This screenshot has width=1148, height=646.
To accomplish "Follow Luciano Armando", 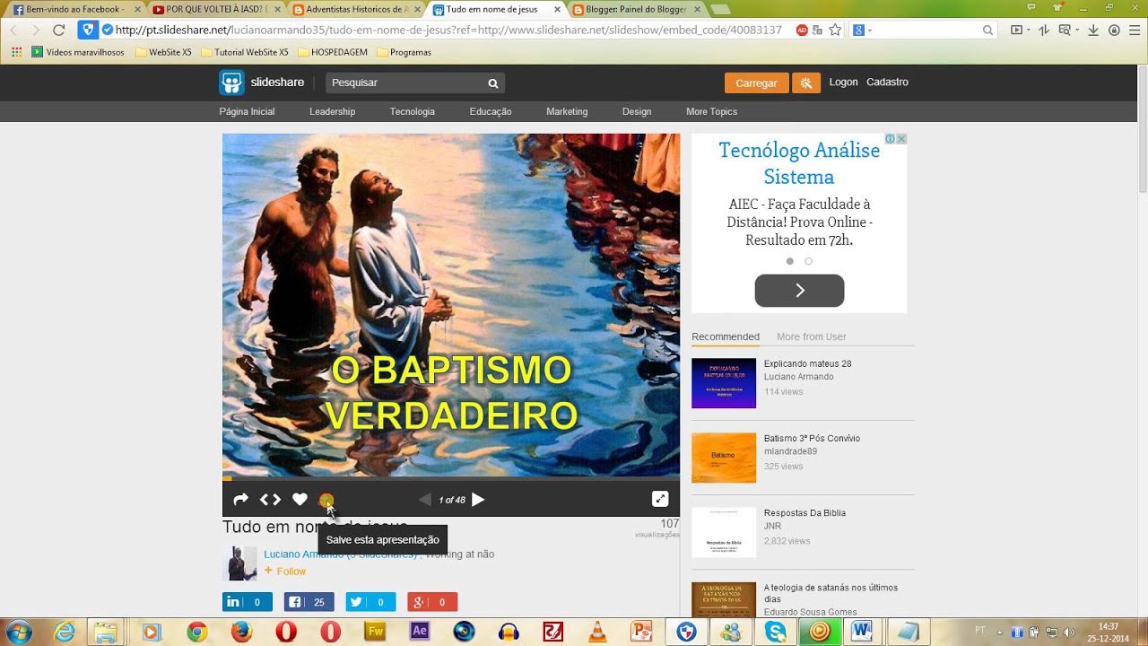I will [x=285, y=571].
